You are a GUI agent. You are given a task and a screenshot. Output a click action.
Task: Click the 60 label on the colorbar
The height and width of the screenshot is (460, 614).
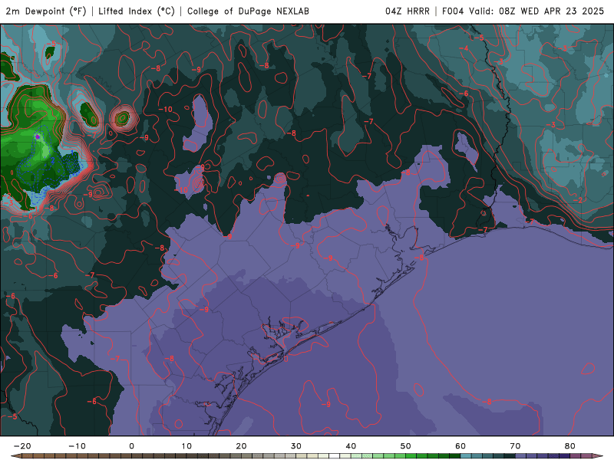point(460,446)
